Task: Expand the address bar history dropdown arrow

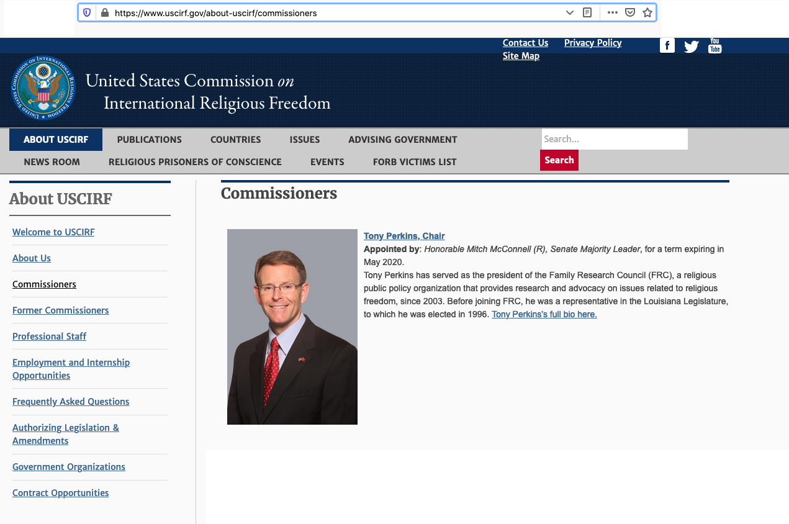Action: coord(570,12)
